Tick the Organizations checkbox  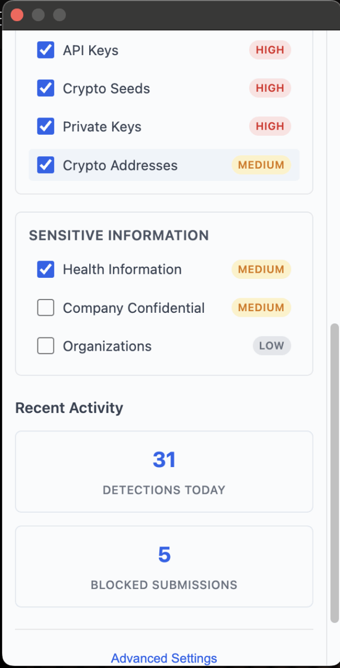tap(46, 346)
